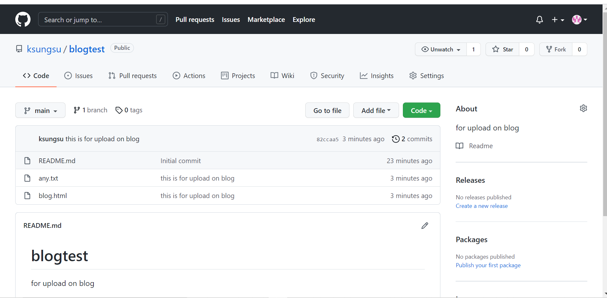Open About settings gear icon
This screenshot has height=298, width=607.
tap(583, 108)
